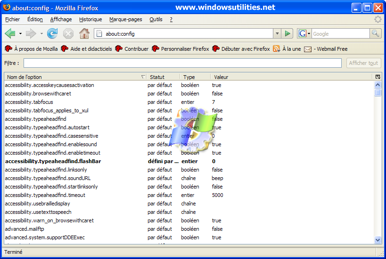Open the column picker icon
The height and width of the screenshot is (259, 386).
tap(378, 77)
